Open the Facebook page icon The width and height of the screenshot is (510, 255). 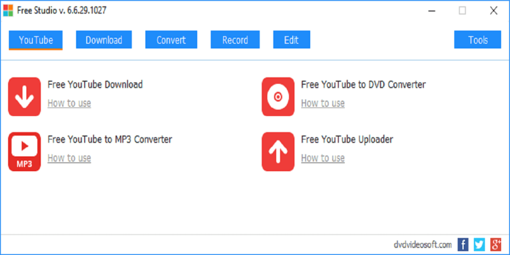coord(463,244)
